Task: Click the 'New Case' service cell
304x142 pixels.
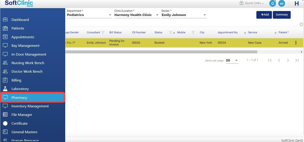Action: (x=255, y=43)
